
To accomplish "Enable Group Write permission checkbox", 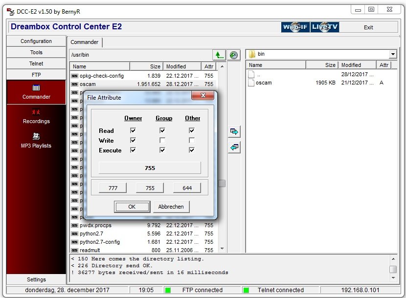I will click(162, 141).
